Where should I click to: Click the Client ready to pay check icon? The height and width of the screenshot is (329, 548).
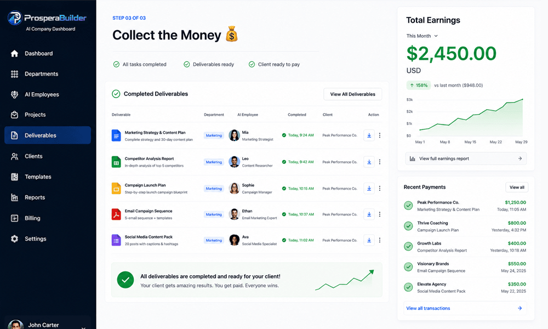(252, 64)
